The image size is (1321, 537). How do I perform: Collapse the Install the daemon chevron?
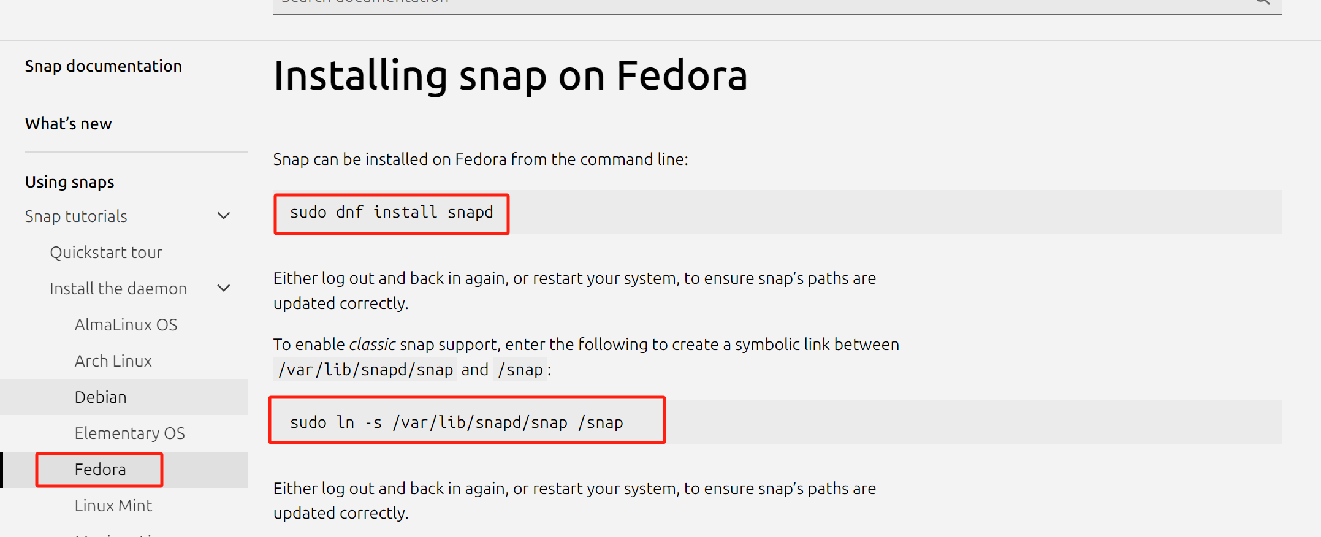click(x=224, y=288)
